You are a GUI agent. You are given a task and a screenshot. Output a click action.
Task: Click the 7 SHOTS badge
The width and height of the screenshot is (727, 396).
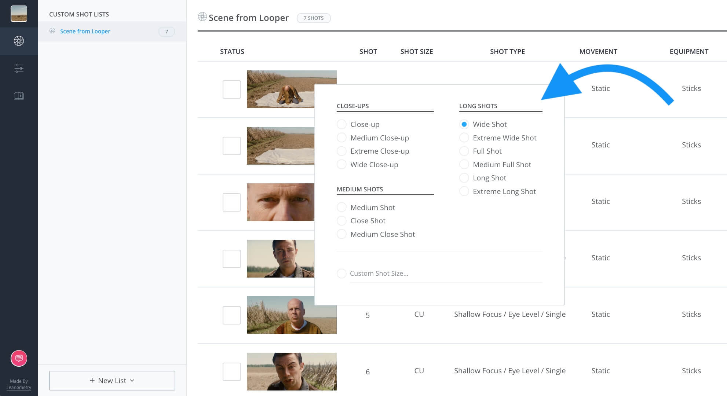[314, 18]
